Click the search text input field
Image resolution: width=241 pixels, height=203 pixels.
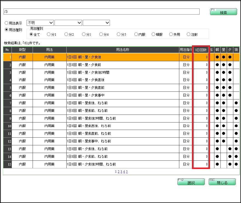point(101,12)
